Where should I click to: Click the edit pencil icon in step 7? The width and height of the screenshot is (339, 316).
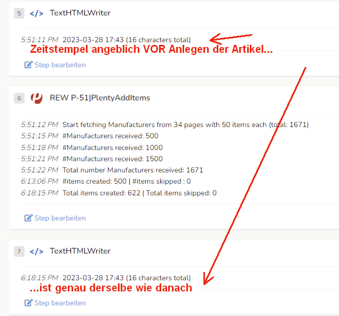tap(28, 303)
